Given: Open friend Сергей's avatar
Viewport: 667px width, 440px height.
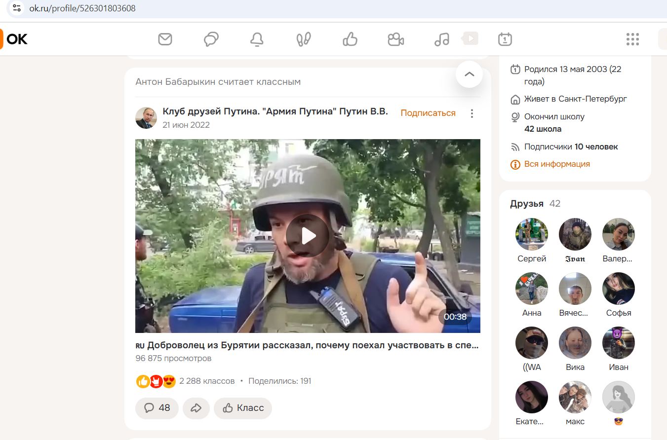Looking at the screenshot, I should click(532, 234).
